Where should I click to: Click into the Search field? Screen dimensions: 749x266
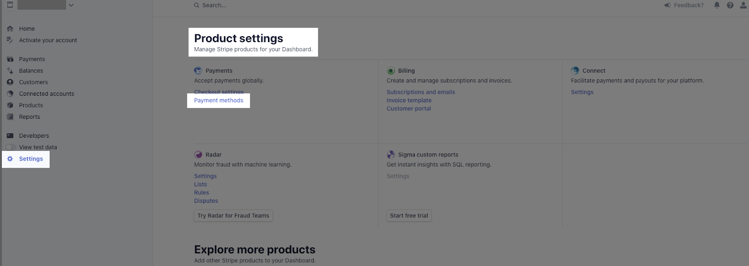pyautogui.click(x=214, y=5)
